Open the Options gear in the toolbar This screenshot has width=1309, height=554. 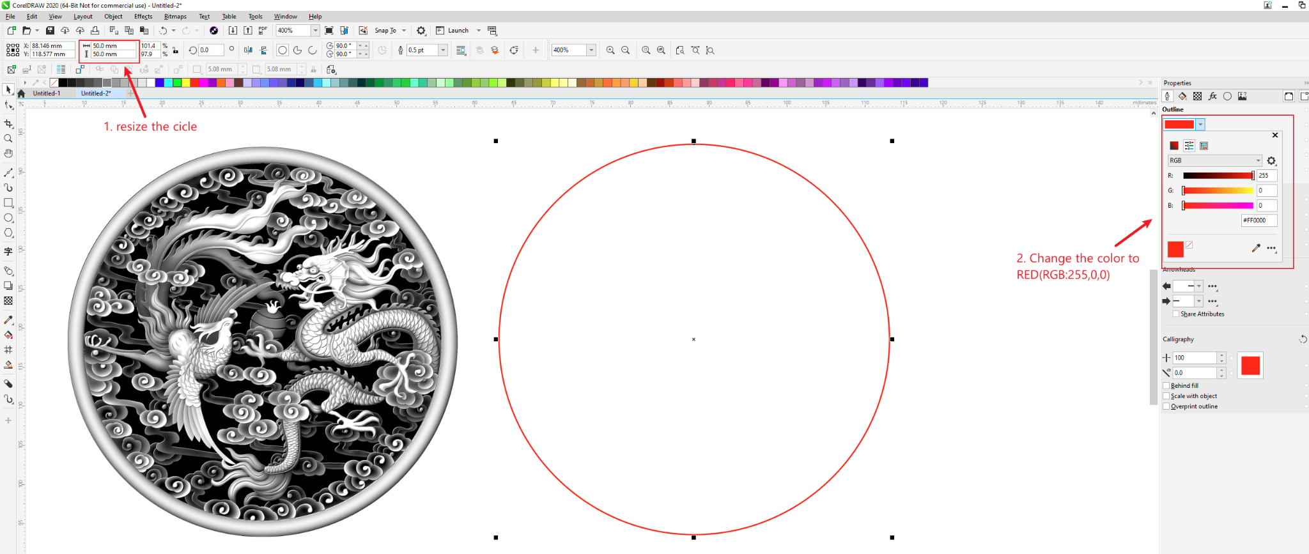point(421,31)
